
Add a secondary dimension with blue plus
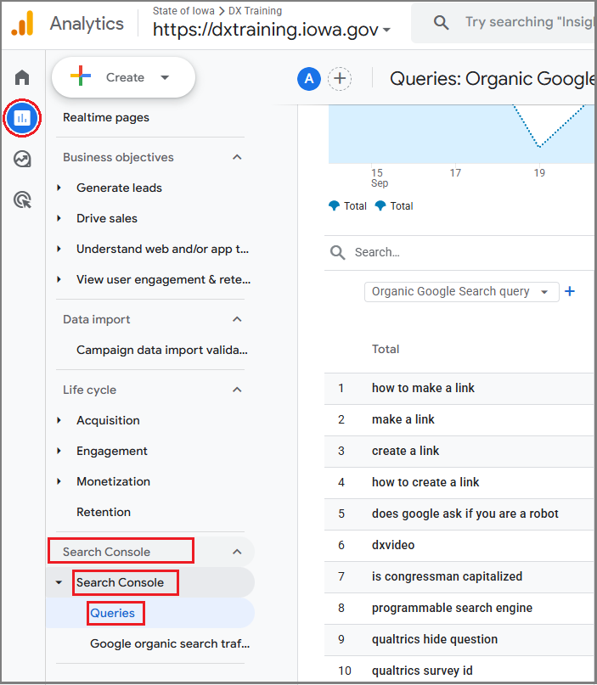570,291
